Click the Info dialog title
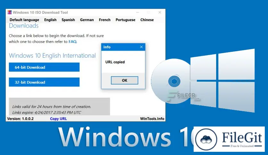Screen dimensions: 268x155 [107, 47]
